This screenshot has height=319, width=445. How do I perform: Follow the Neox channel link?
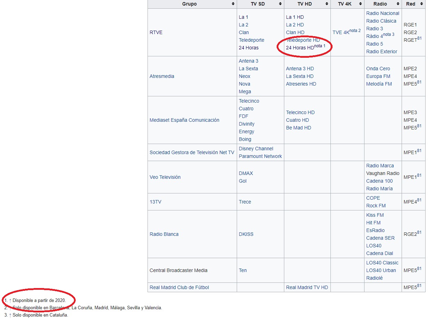(x=245, y=76)
